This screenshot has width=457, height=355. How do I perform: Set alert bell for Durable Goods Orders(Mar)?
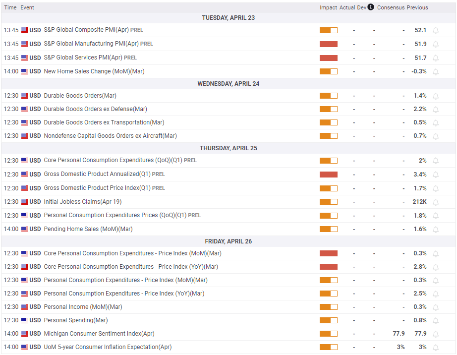point(435,96)
